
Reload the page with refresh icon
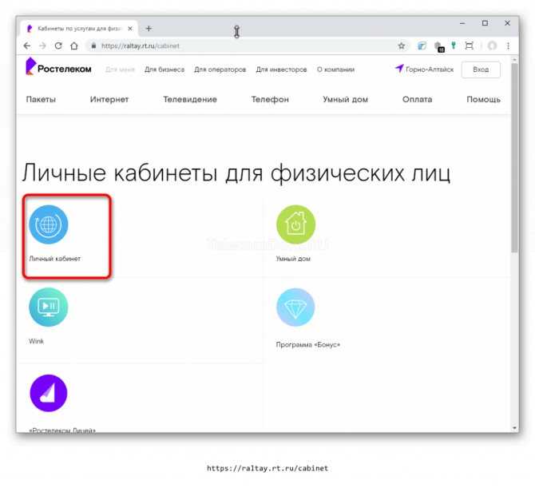point(58,46)
